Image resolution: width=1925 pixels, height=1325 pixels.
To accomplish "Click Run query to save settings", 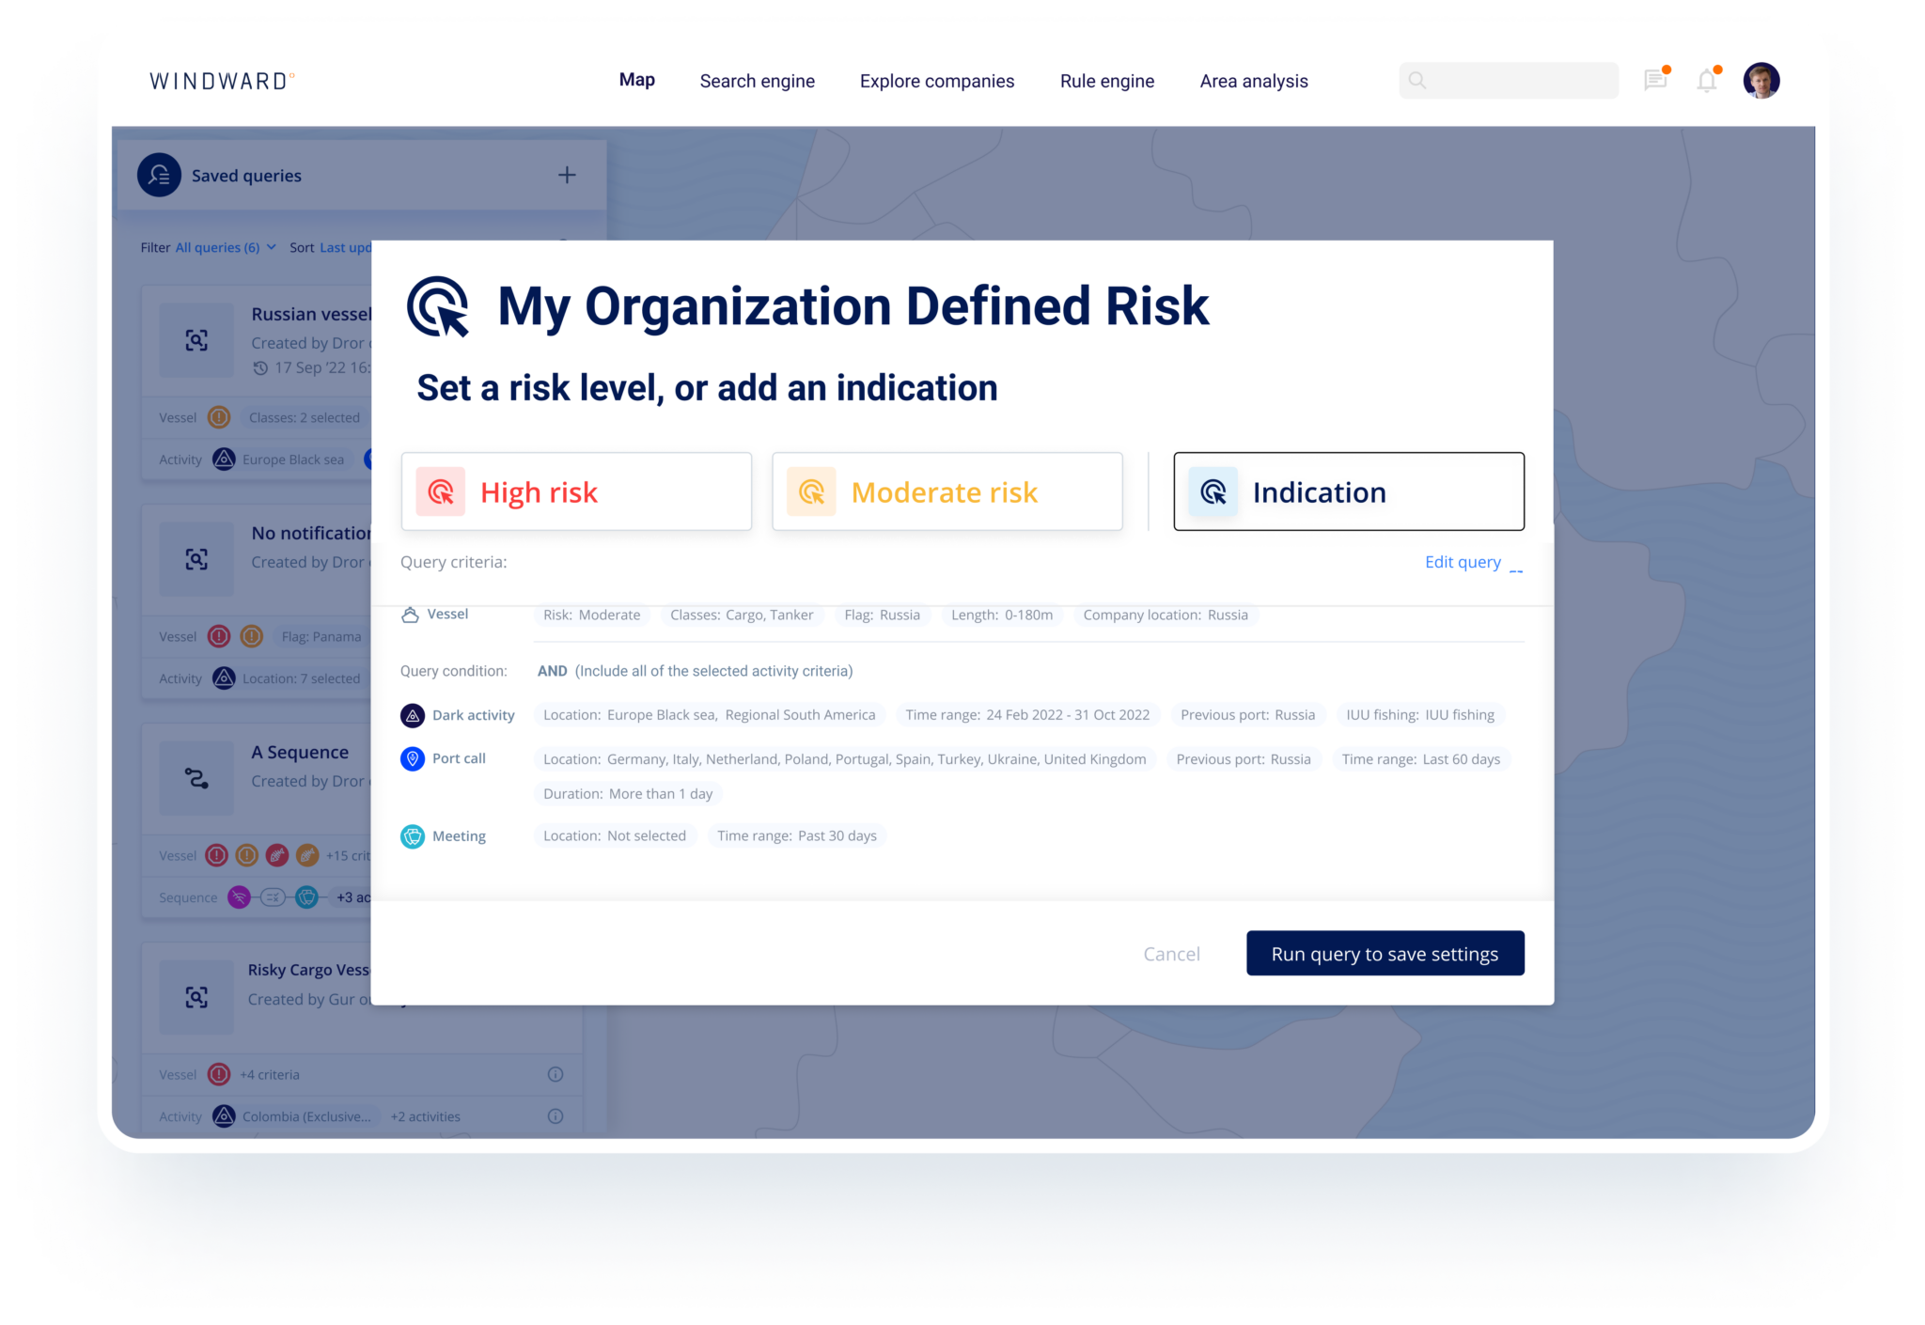I will pyautogui.click(x=1385, y=953).
